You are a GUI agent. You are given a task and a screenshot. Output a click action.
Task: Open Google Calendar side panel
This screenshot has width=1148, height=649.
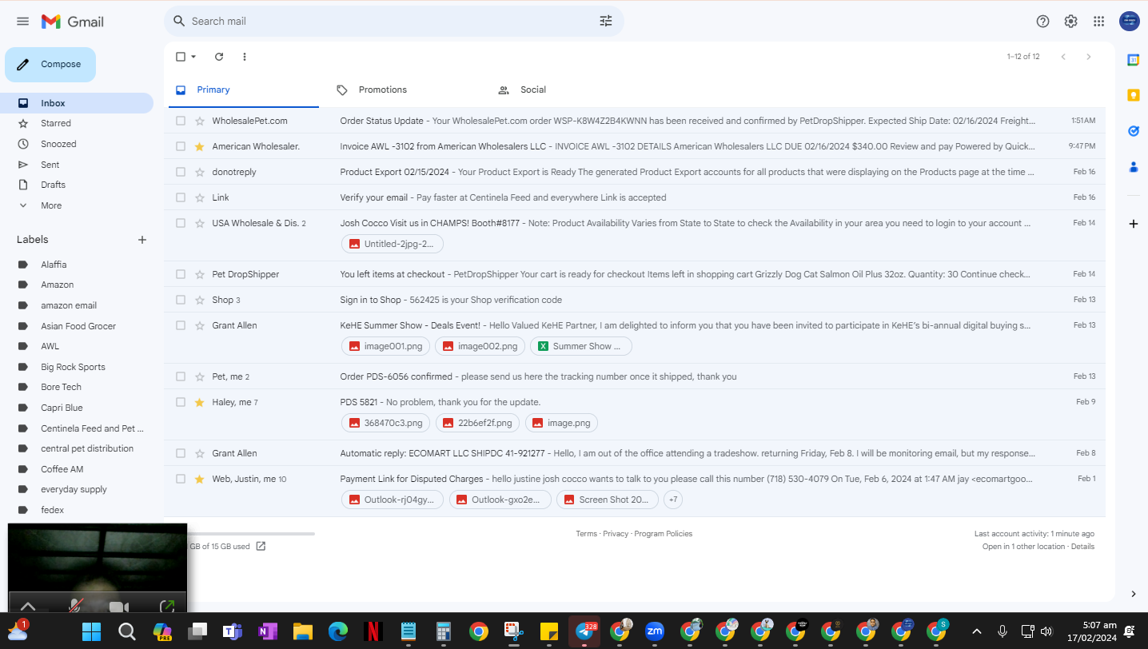[1133, 60]
